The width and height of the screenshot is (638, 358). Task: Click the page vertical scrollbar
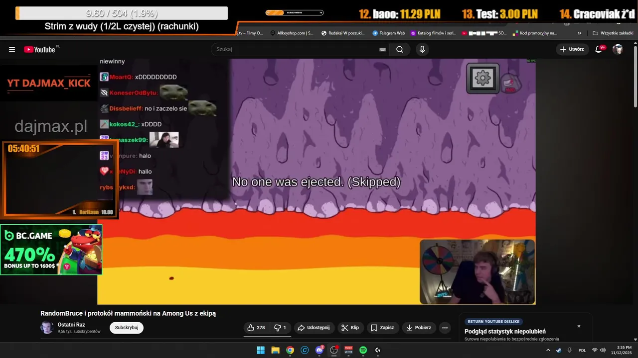click(635, 76)
